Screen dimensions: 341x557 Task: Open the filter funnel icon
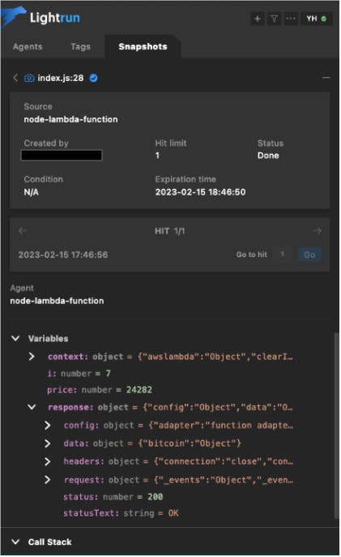[274, 19]
